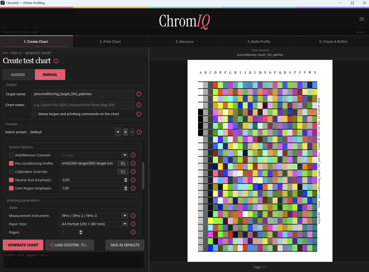Show info for Chart notes field
This screenshot has width=369, height=272.
(x=139, y=105)
